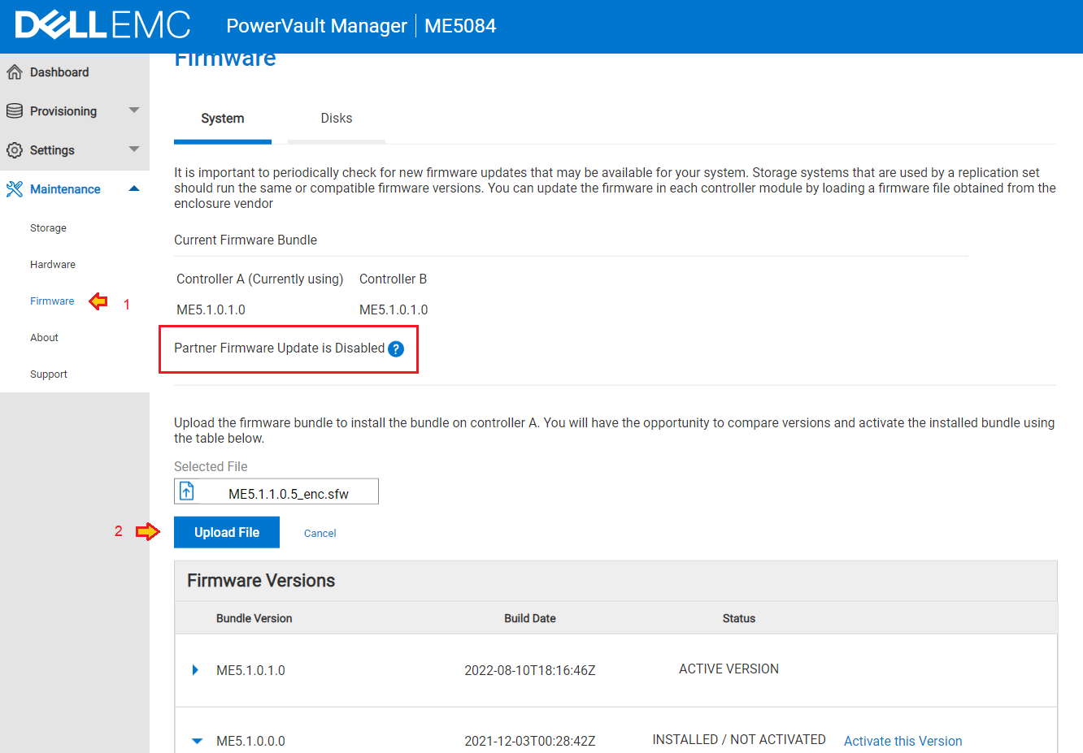This screenshot has width=1083, height=753.
Task: Click the Upload File button
Action: click(x=226, y=531)
